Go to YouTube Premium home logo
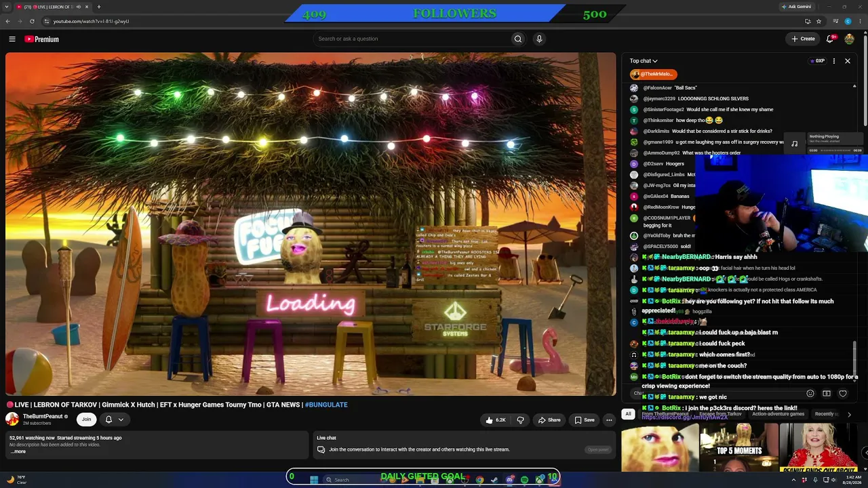868x488 pixels. pos(42,39)
